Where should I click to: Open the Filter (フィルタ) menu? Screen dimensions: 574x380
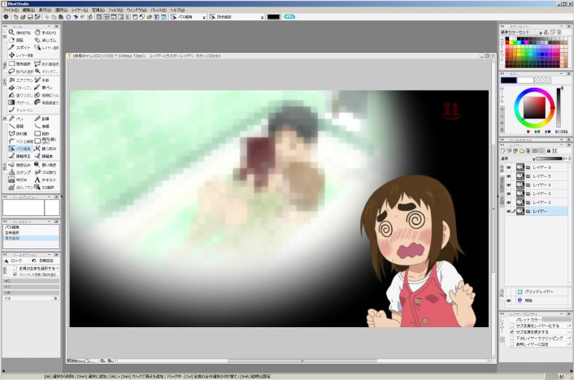115,11
